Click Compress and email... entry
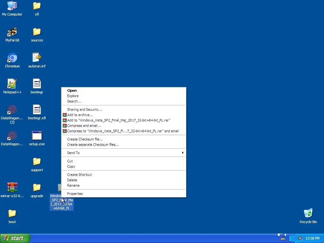This screenshot has width=324, height=243. [x=124, y=126]
